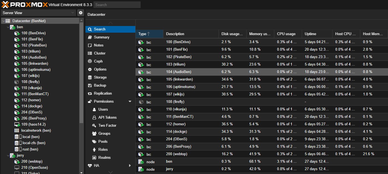Viewport: 388px width, 174px height.
Task: Expand the HA submenu arrow
Action: pyautogui.click(x=130, y=166)
